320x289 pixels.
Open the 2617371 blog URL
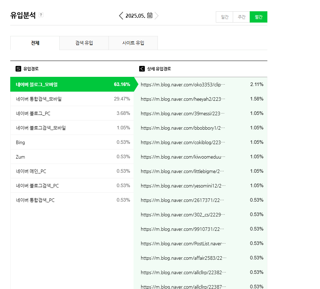[183, 200]
